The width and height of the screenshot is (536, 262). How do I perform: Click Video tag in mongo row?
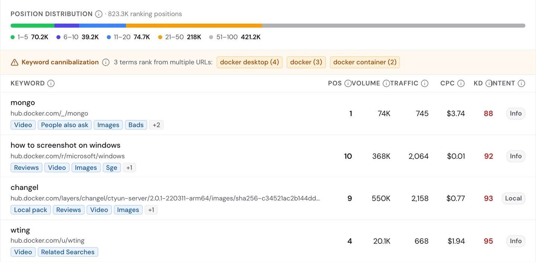click(23, 125)
